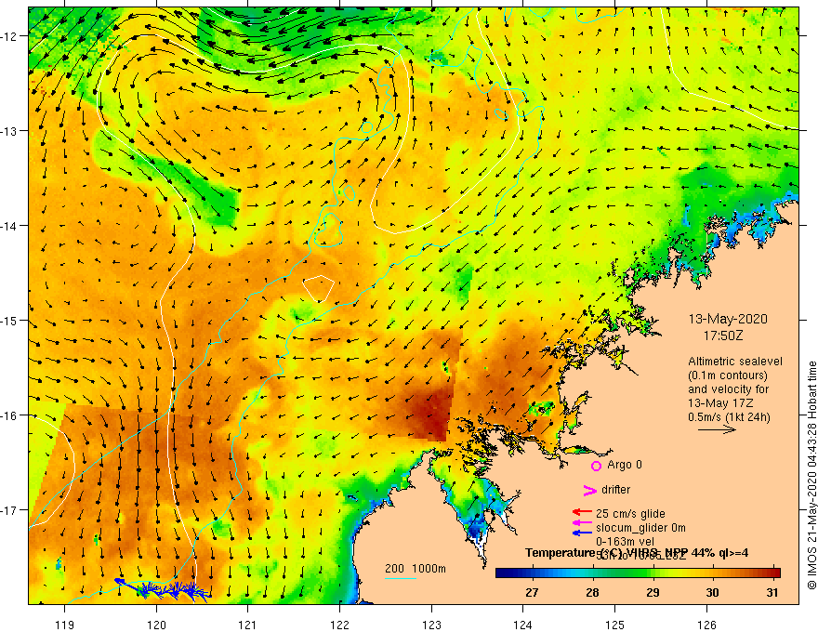The width and height of the screenshot is (818, 632).
Task: Click the magenta Argo circle legend marker
Action: tap(596, 466)
